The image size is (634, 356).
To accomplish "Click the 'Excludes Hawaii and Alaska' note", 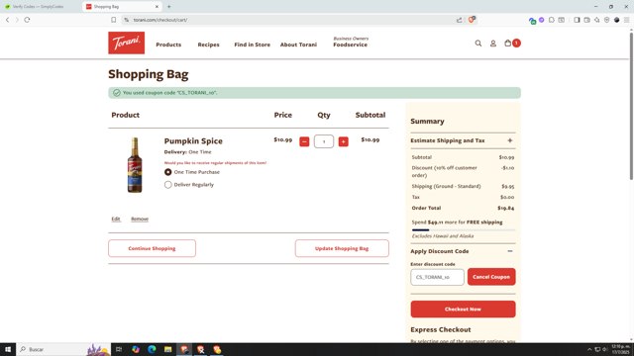I will [x=443, y=236].
